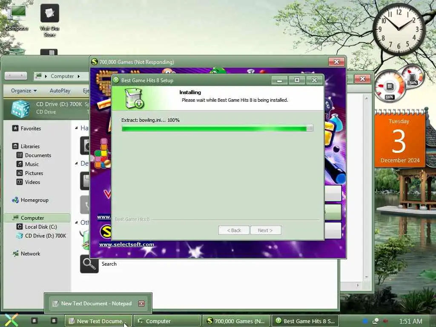Screen dimensions: 436x327
Task: Select CD Drive (D:) 700K in navigation tree
Action: click(x=41, y=235)
